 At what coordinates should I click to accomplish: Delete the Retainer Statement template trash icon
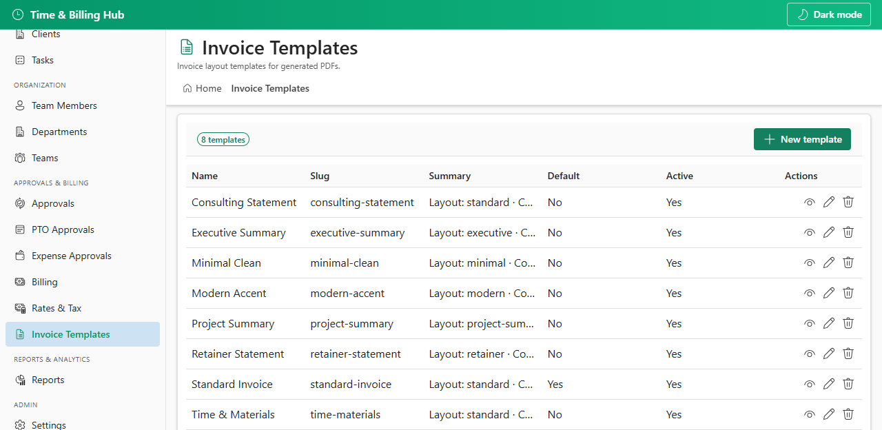[848, 354]
